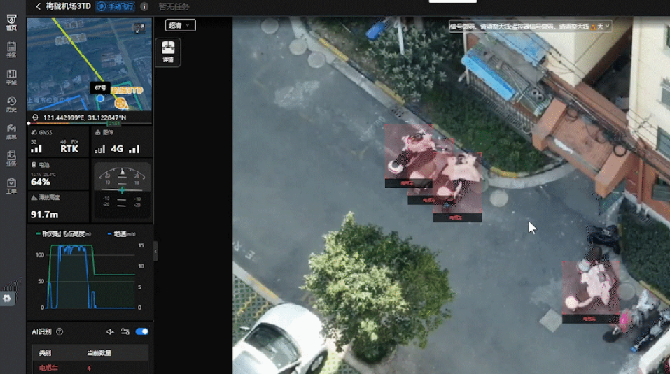Open the 历史 history sidebar icon
The height and width of the screenshot is (374, 670).
[x=11, y=104]
